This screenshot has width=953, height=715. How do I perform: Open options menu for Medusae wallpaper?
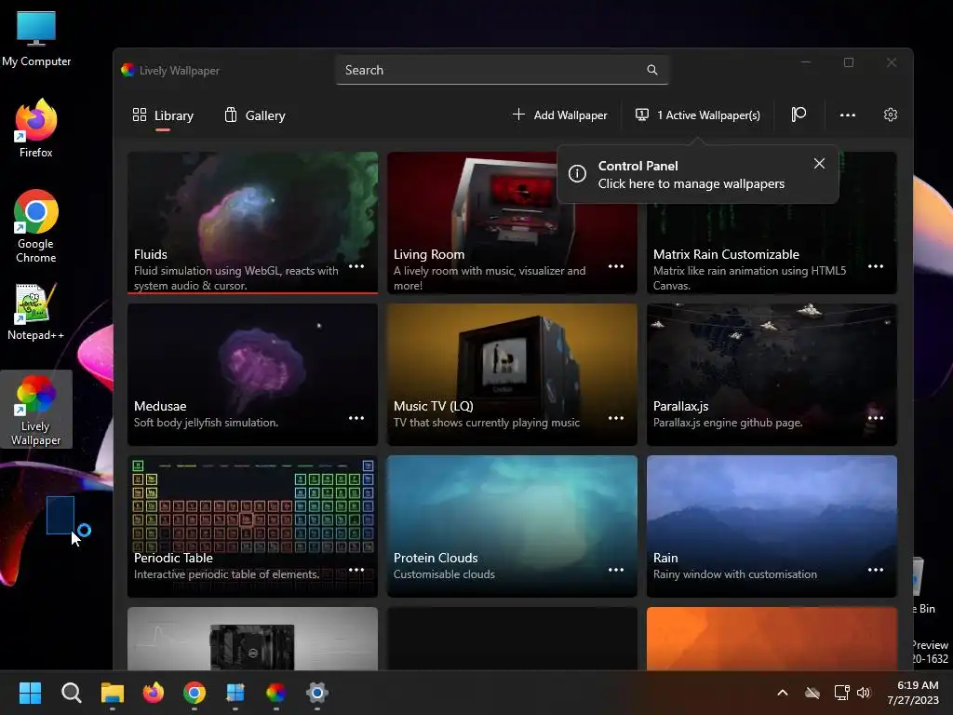356,418
